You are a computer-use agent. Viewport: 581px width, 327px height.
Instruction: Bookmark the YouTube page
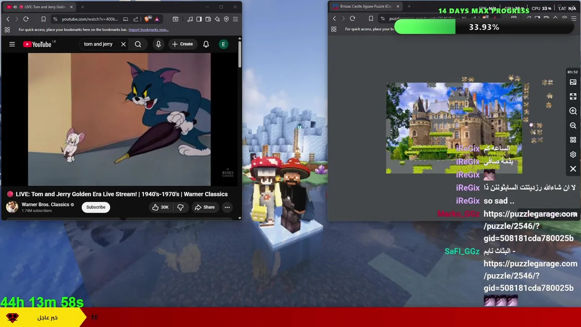tap(44, 19)
